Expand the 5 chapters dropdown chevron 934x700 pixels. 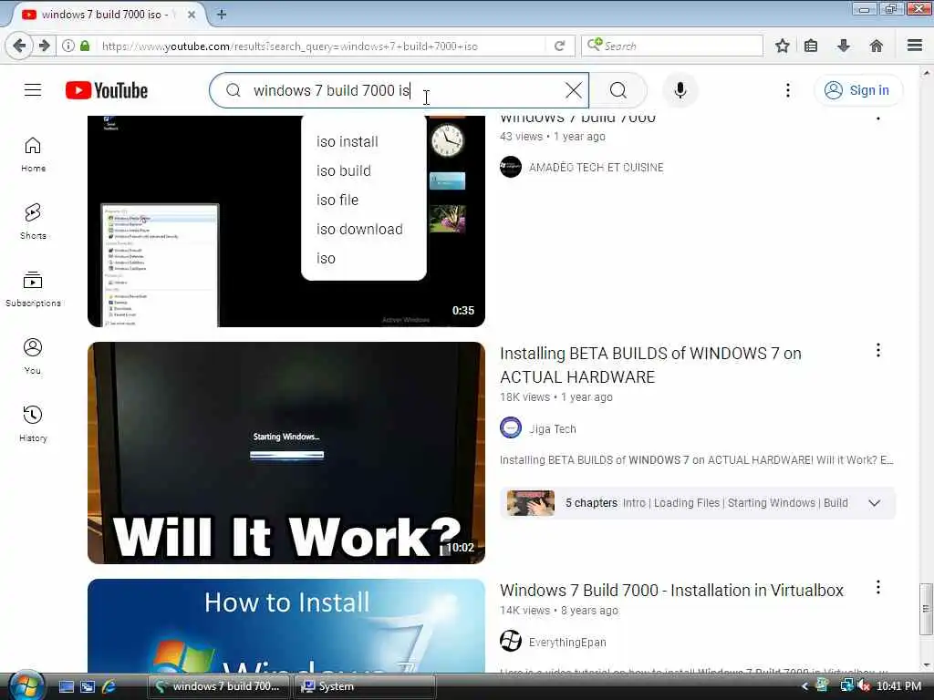coord(874,503)
